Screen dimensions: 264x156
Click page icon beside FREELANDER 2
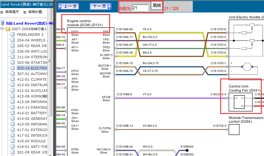(13, 34)
